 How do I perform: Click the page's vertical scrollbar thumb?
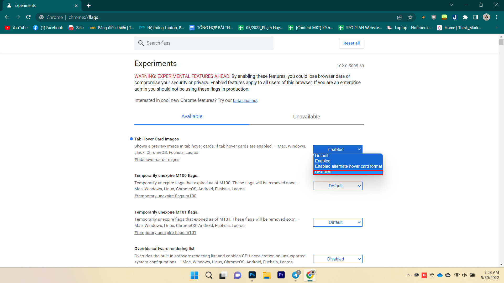click(x=501, y=42)
